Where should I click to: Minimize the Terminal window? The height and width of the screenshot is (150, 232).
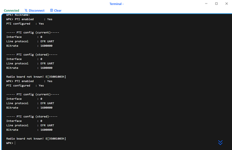(206, 3)
